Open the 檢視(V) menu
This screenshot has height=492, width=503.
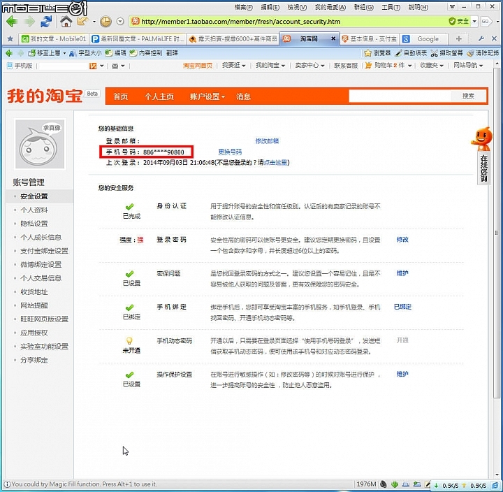[x=297, y=7]
